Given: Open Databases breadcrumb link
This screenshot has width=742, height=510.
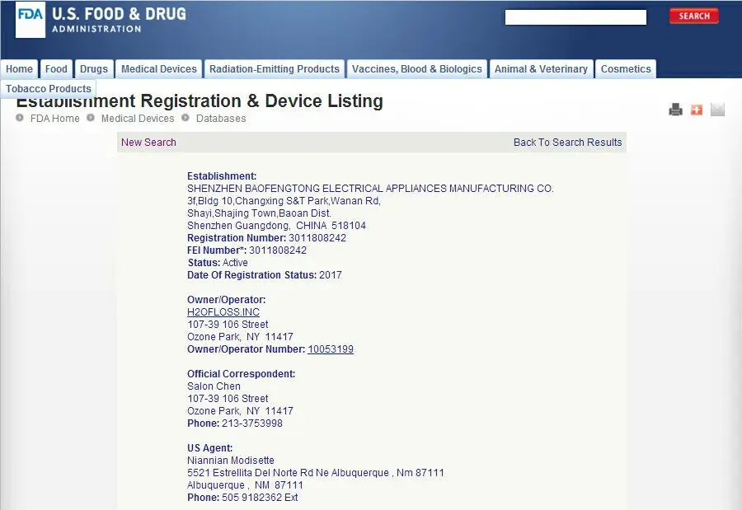Looking at the screenshot, I should tap(221, 119).
